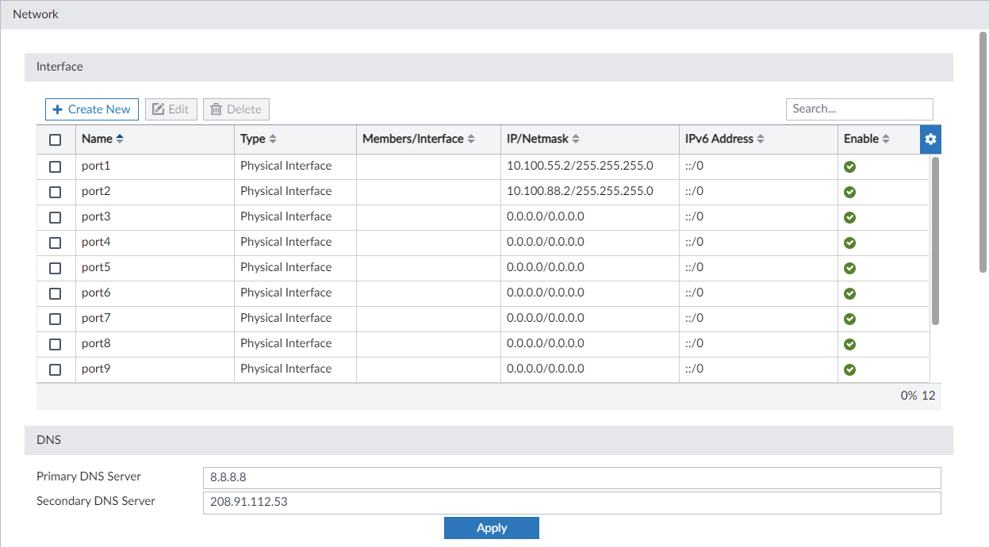Screen dimensions: 989x547
Task: Click the green enable icon for port2
Action: [x=849, y=192]
